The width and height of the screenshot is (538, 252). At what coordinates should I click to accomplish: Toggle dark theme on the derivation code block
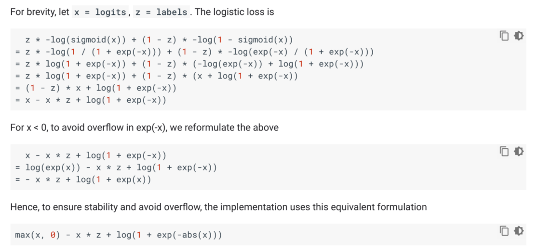pos(519,35)
